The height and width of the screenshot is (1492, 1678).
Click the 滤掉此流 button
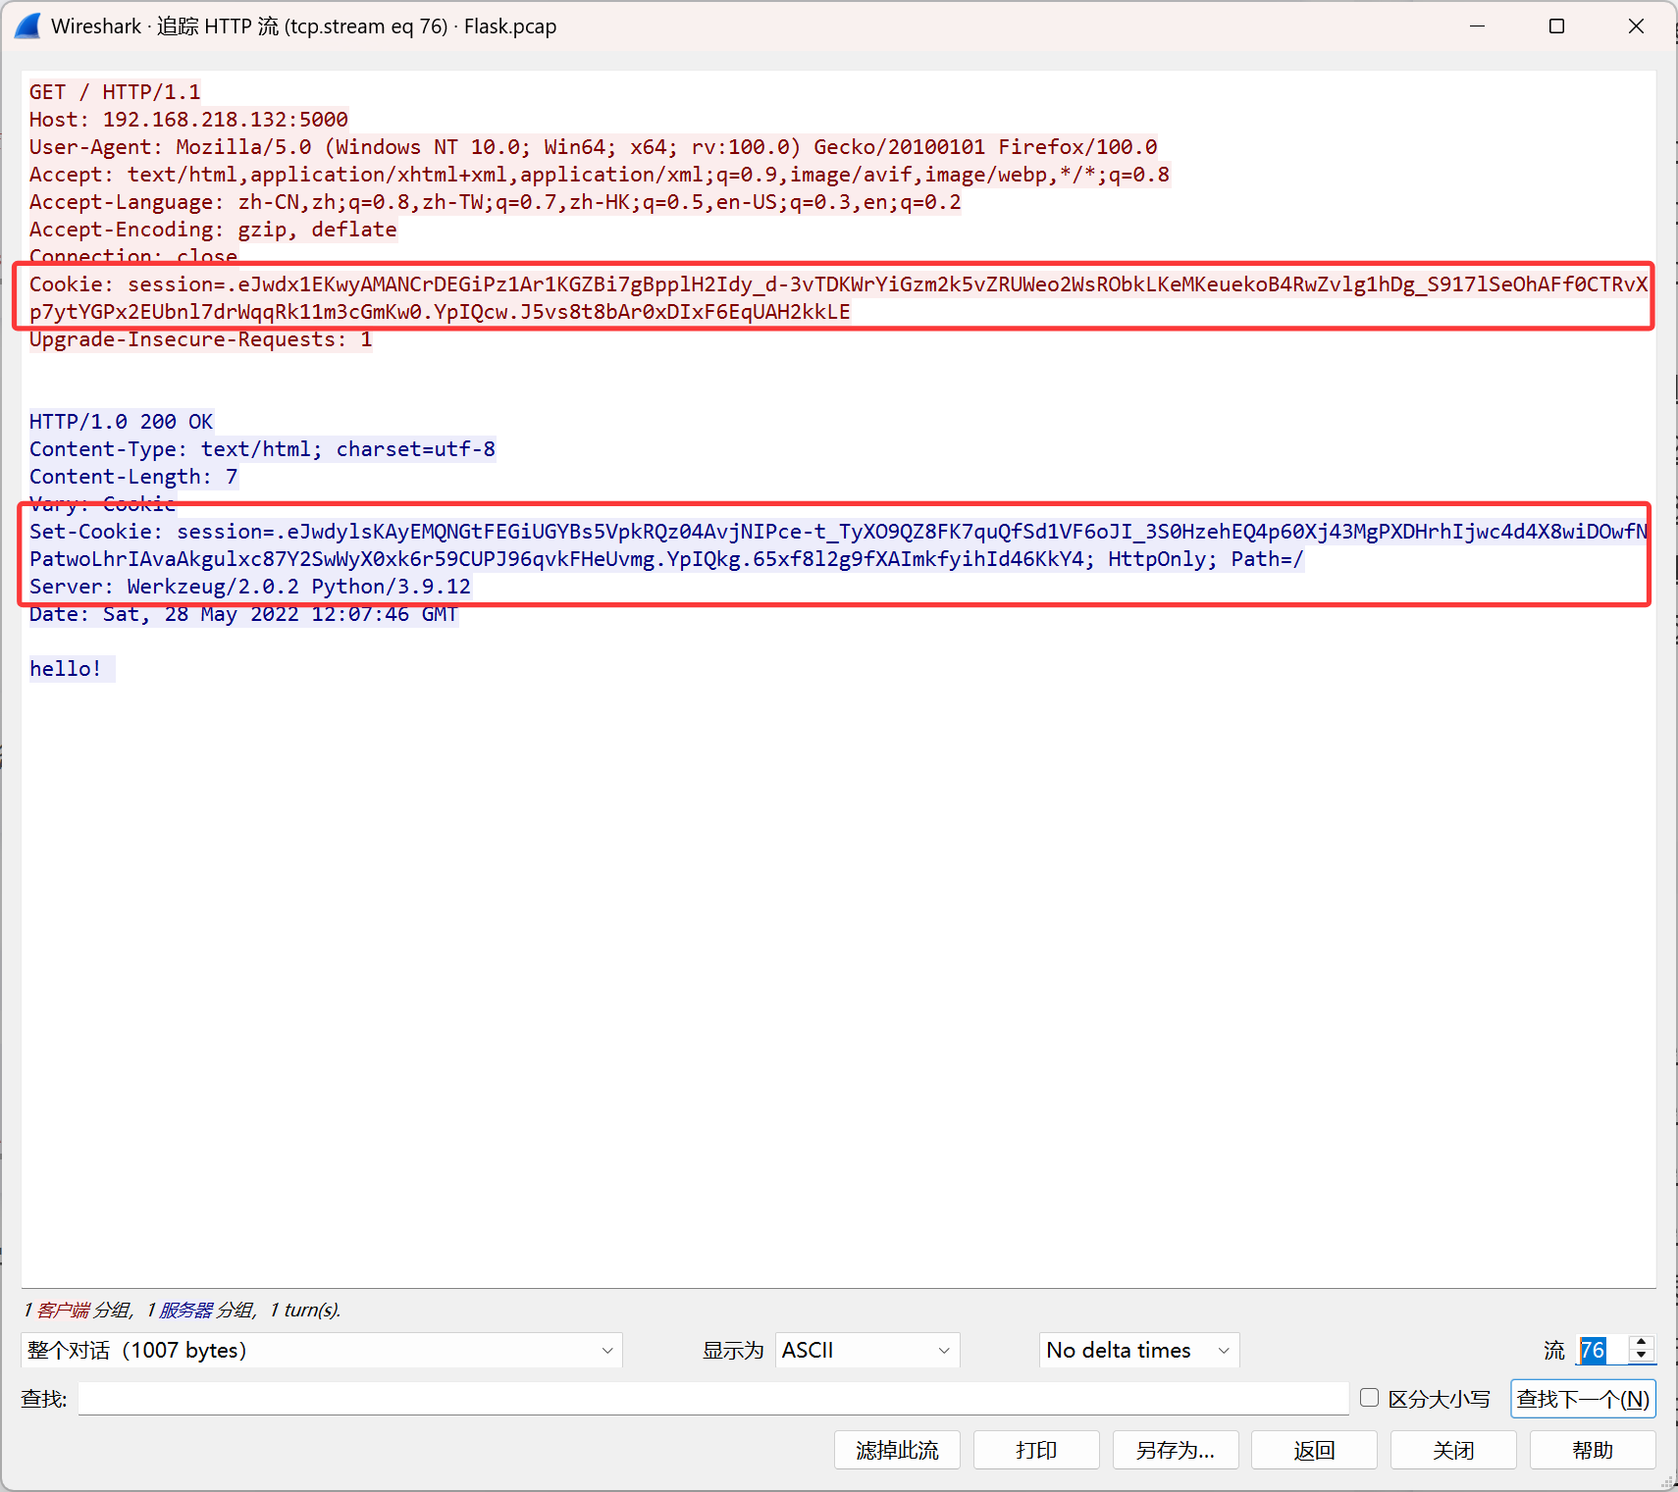coord(897,1450)
